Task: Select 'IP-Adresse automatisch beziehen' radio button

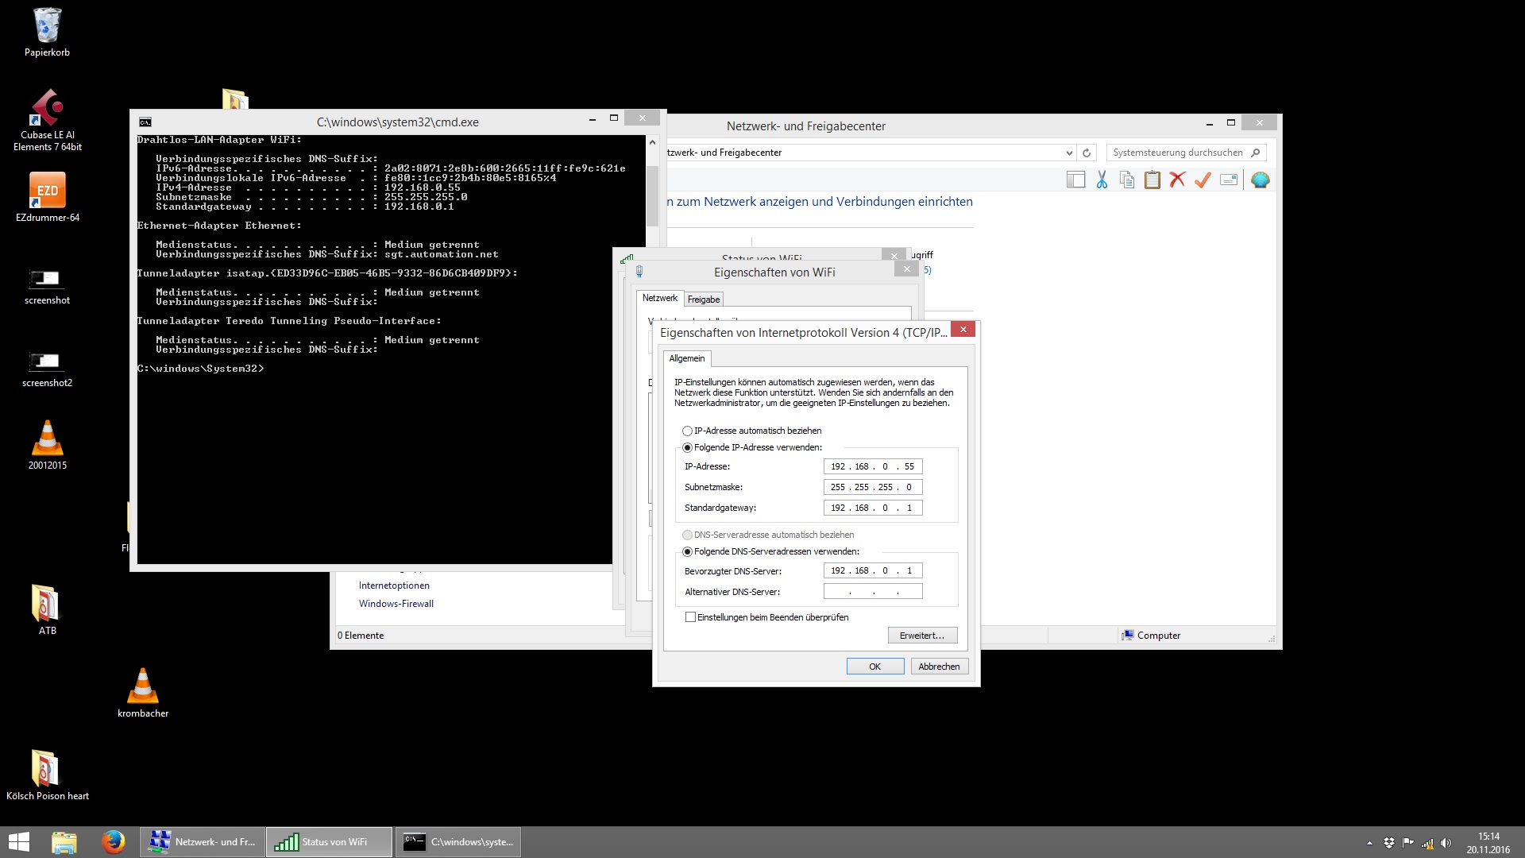Action: pos(688,431)
